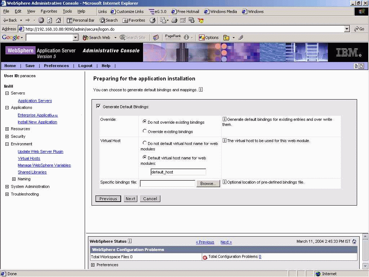
Task: Select Default virtual host name radio
Action: [145, 157]
